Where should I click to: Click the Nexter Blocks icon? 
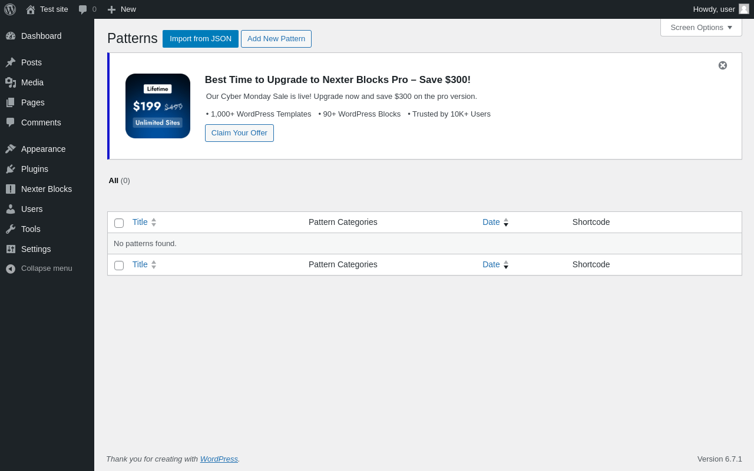click(11, 189)
